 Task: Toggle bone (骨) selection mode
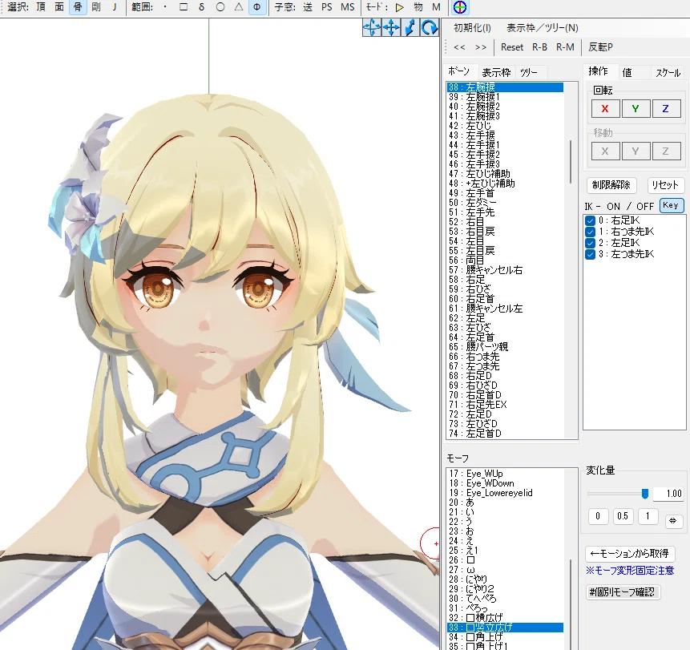[78, 7]
